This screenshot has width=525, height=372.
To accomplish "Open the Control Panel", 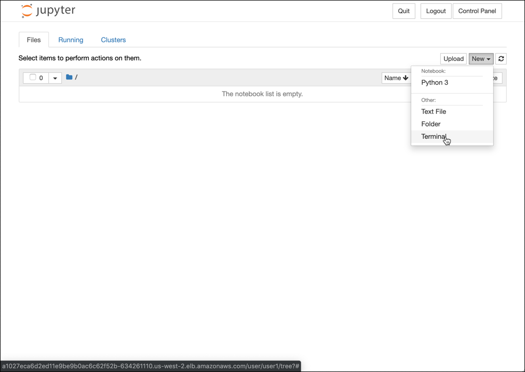I will 477,11.
